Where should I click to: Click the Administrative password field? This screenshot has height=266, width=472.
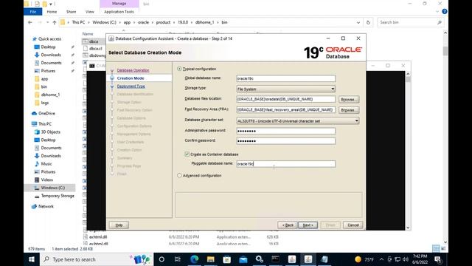click(285, 131)
